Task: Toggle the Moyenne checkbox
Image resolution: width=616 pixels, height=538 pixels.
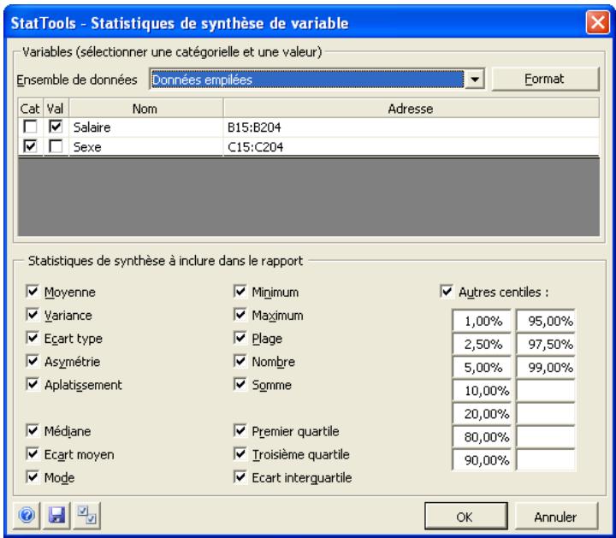Action: [33, 292]
